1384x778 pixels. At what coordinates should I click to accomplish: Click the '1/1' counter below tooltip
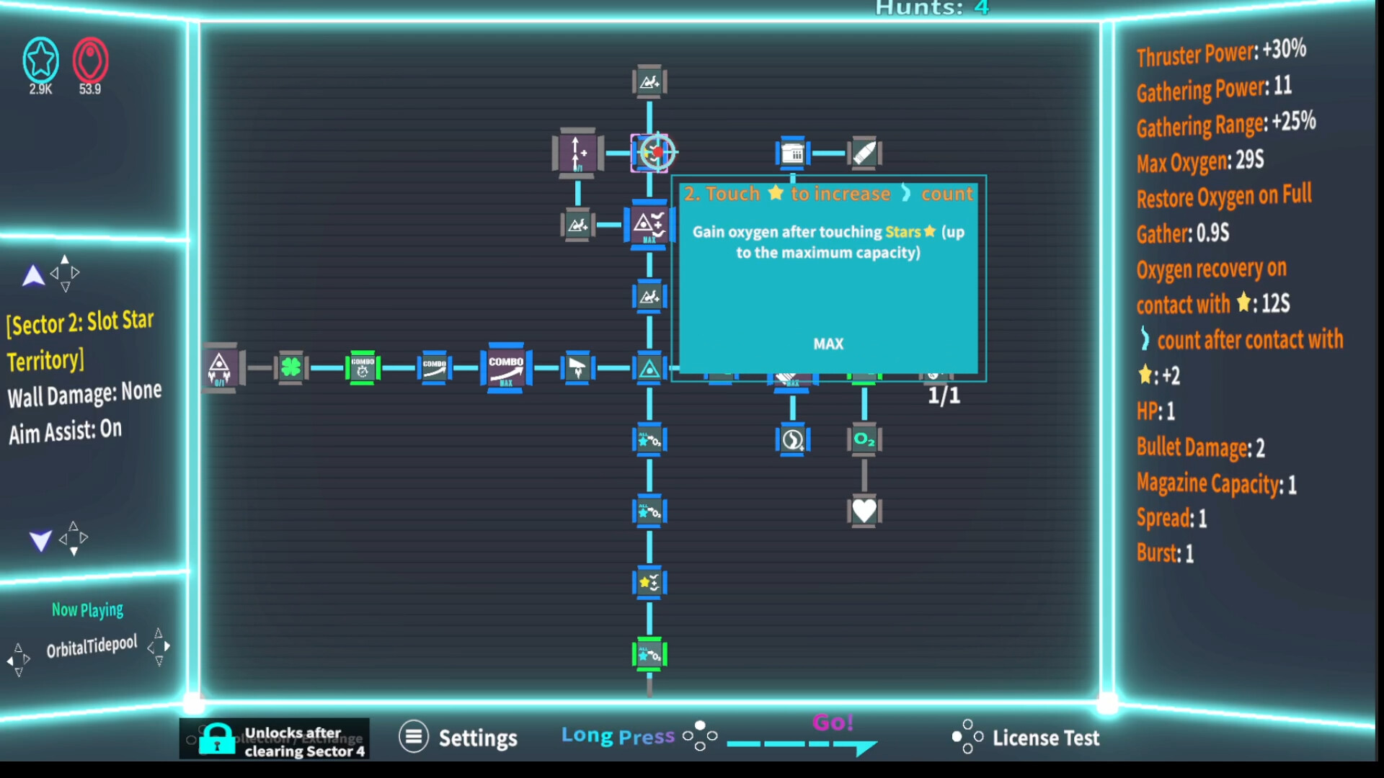click(944, 395)
